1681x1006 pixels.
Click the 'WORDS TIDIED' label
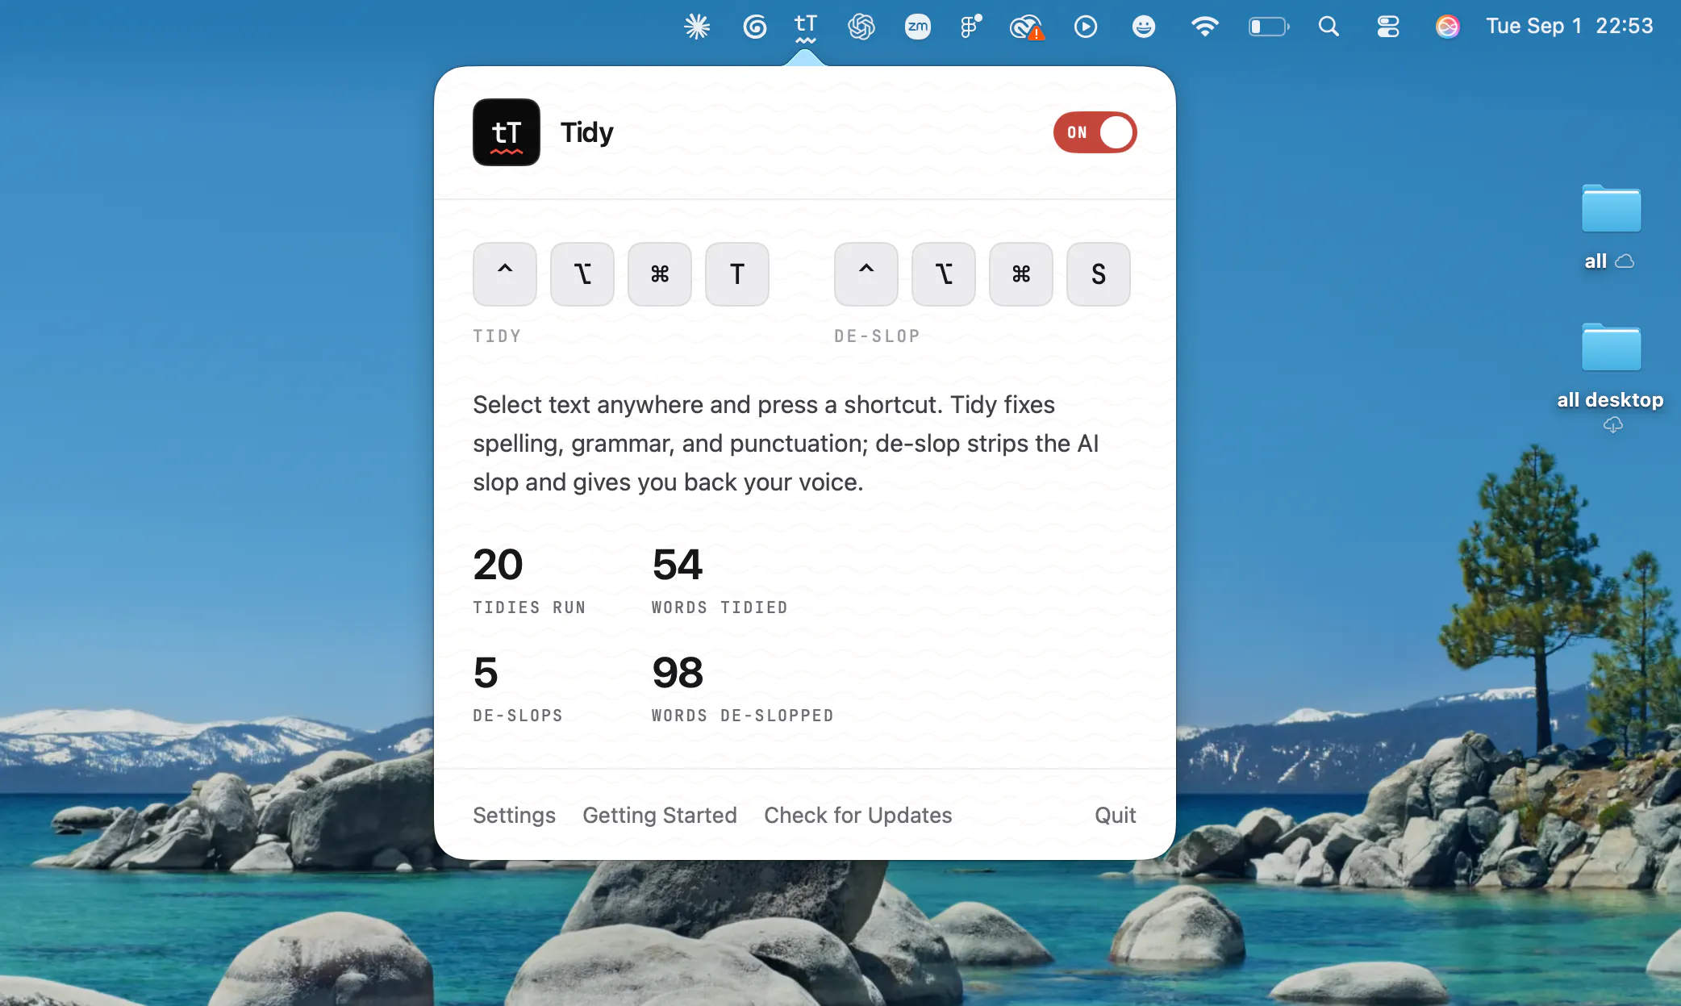[720, 607]
